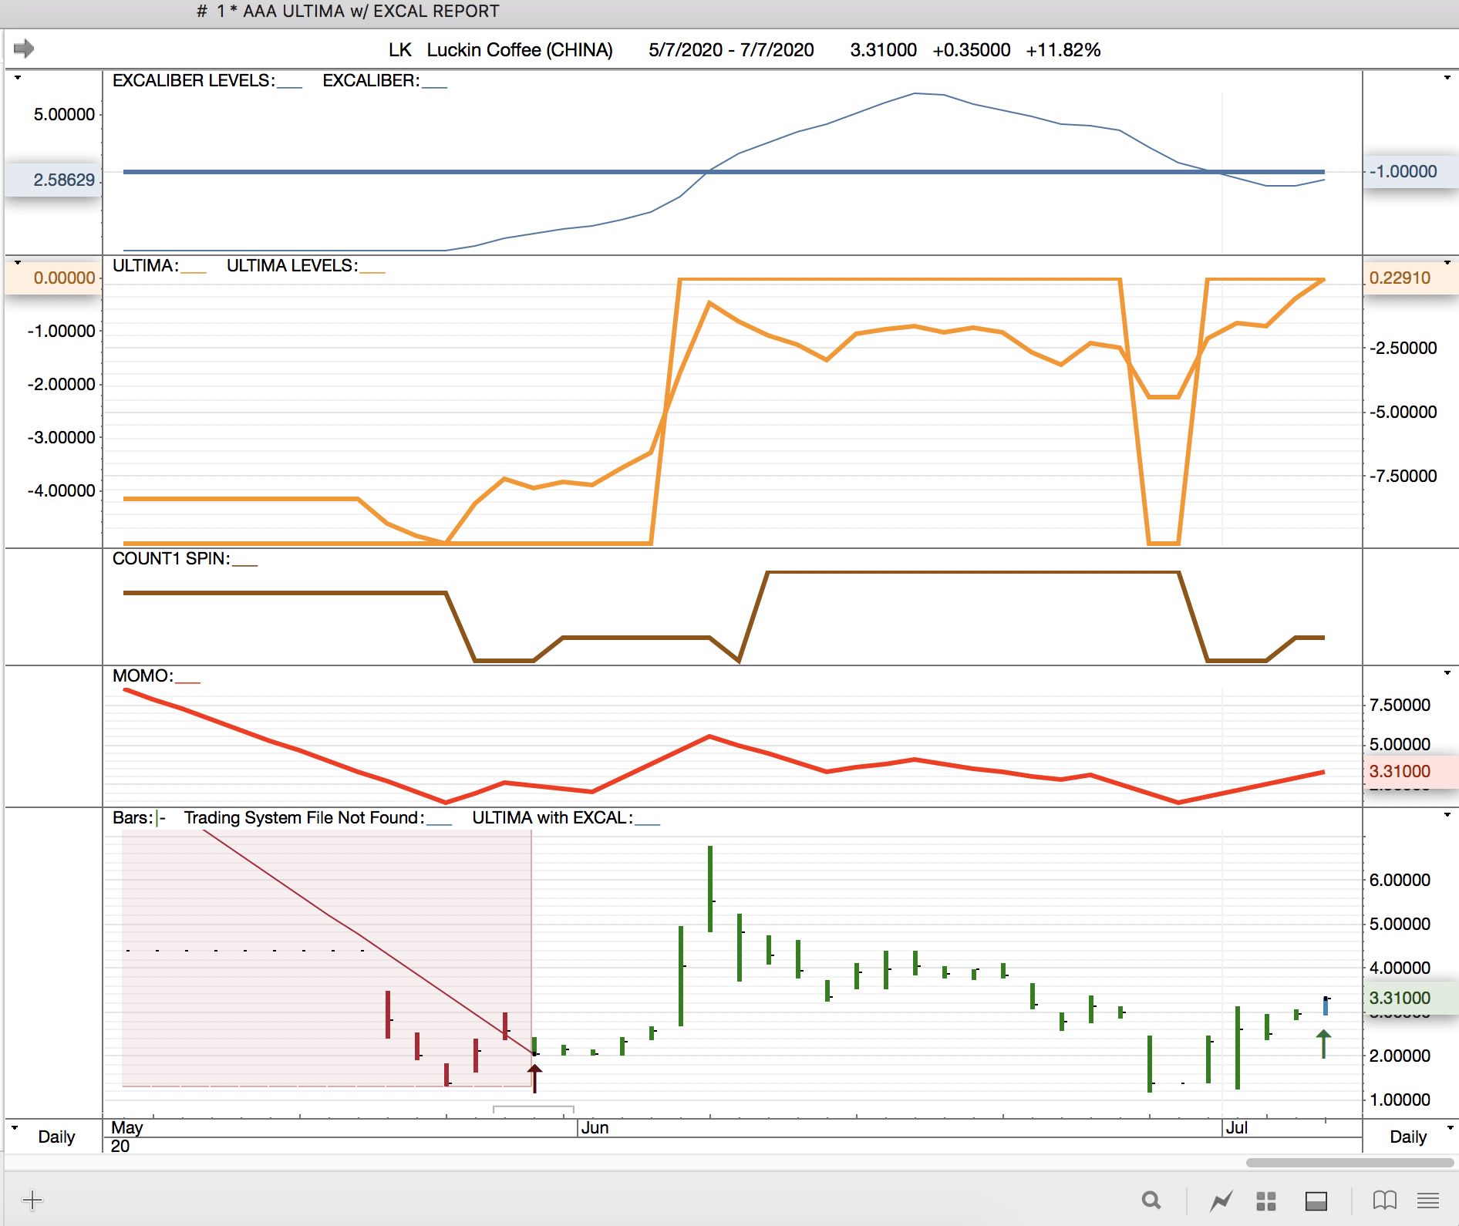Image resolution: width=1459 pixels, height=1226 pixels.
Task: Open the magnifying glass search tool
Action: click(x=1151, y=1201)
